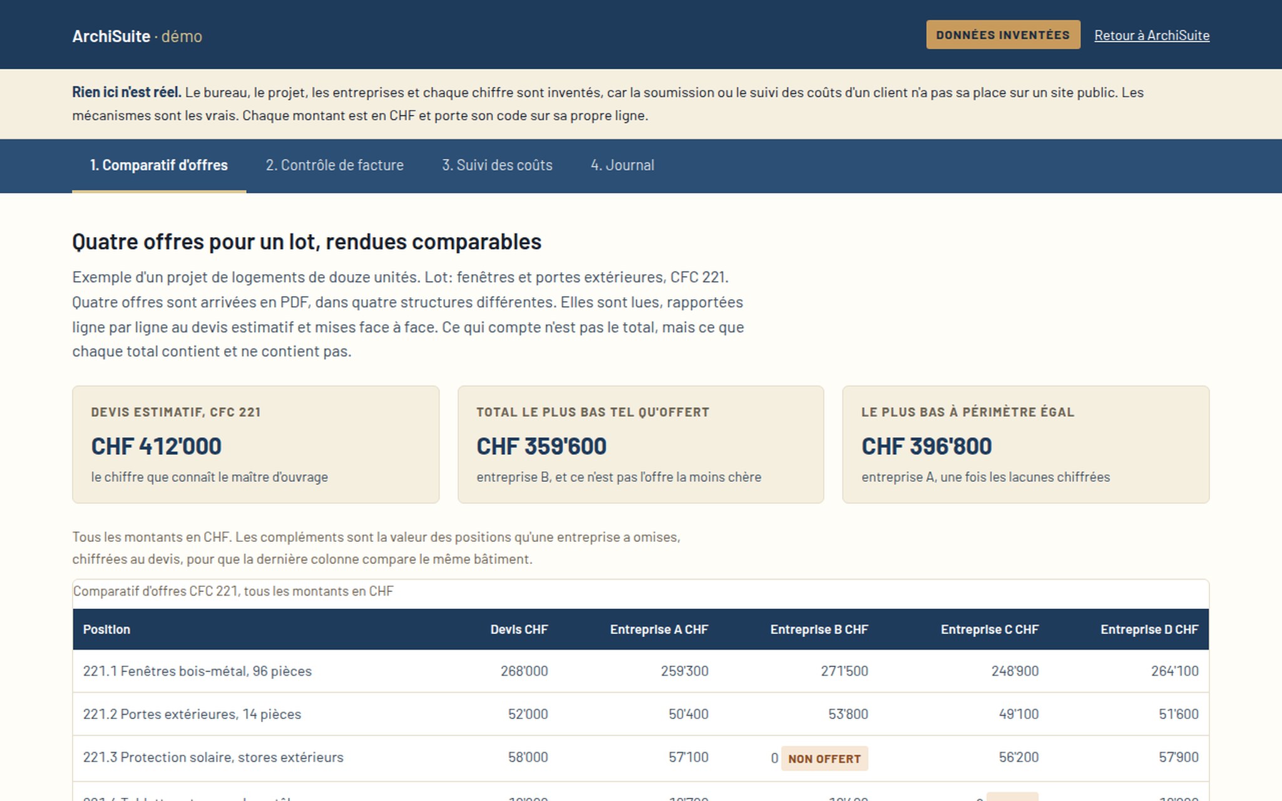This screenshot has height=801, width=1282.
Task: Click Entreprise C value 49'100
Action: click(x=1018, y=714)
